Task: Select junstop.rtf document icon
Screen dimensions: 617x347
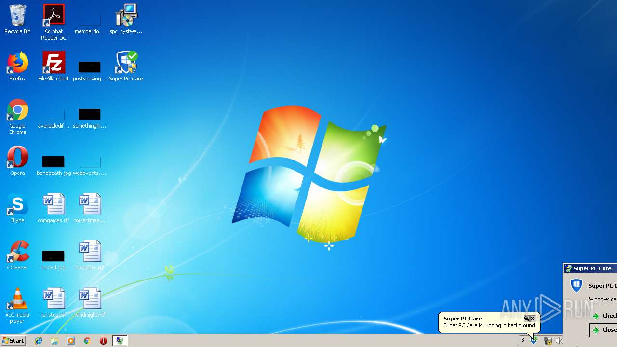Action: coord(54,303)
